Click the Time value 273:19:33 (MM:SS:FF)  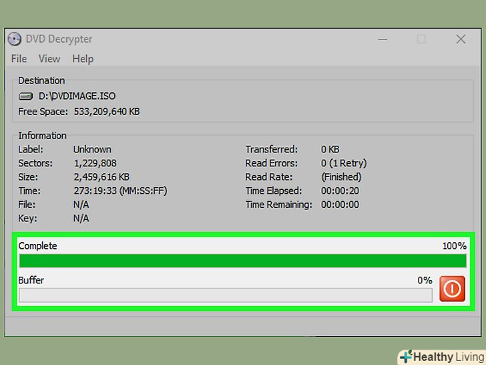120,191
